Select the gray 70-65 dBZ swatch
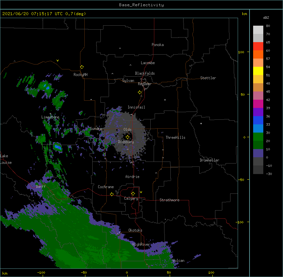283x277 pixels. tap(258, 38)
